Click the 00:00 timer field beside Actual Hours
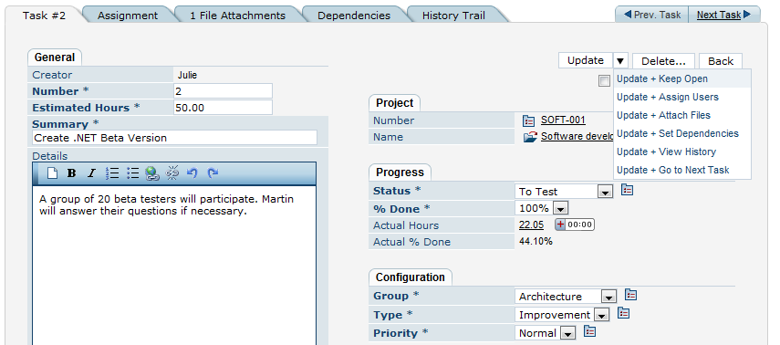Image resolution: width=780 pixels, height=345 pixels. coord(580,225)
